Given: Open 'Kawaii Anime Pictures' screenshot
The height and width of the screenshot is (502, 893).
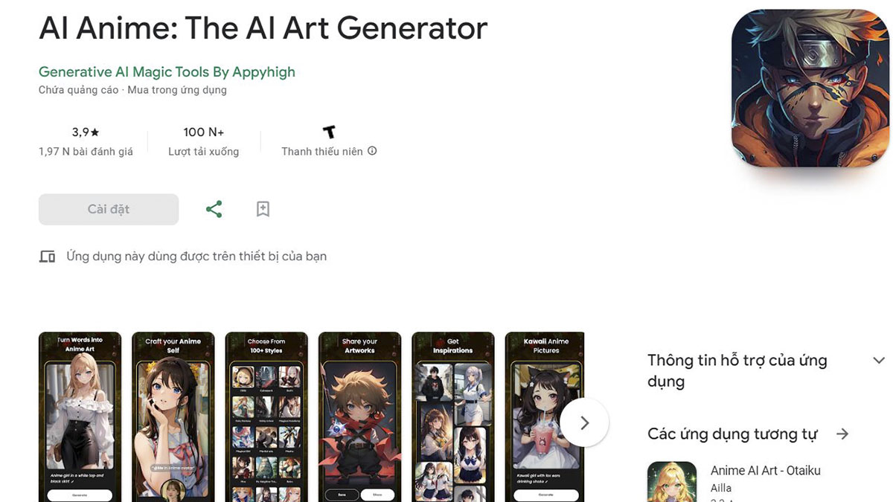Looking at the screenshot, I should click(x=545, y=416).
